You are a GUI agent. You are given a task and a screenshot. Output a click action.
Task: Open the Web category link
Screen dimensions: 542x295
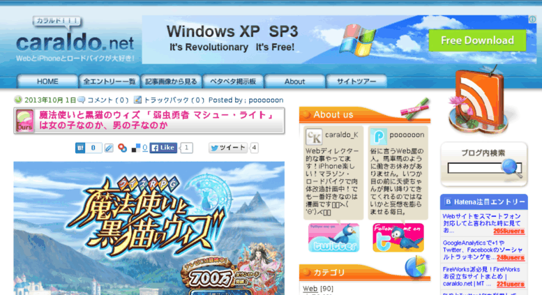pos(310,289)
